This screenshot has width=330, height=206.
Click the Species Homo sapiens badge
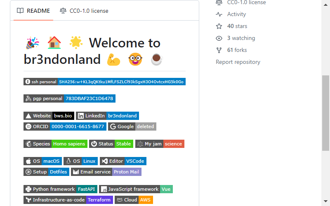click(x=55, y=144)
